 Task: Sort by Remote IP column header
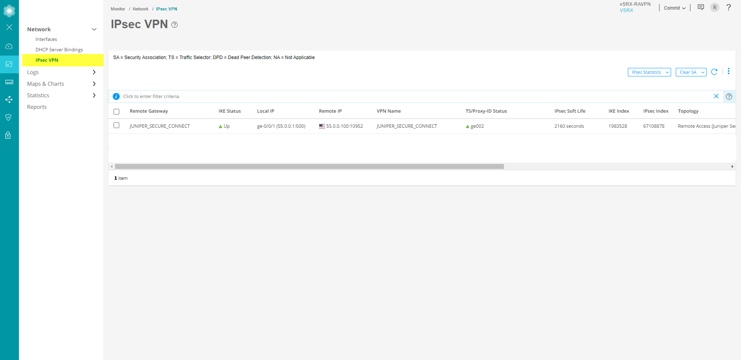tap(331, 111)
